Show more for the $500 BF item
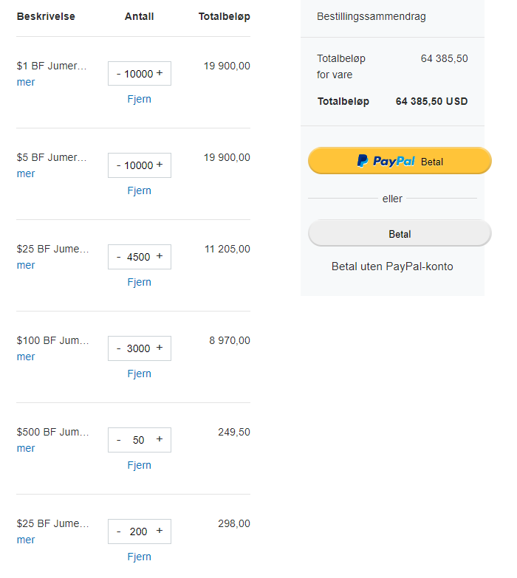The image size is (517, 578). pyautogui.click(x=26, y=448)
